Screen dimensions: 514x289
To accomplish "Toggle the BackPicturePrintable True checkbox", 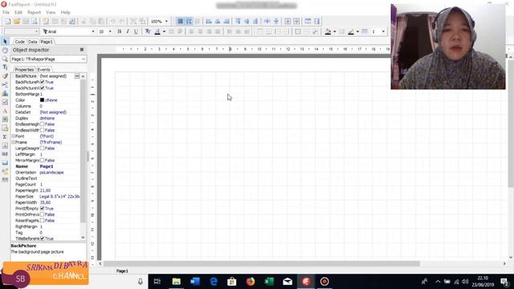I will [x=42, y=82].
